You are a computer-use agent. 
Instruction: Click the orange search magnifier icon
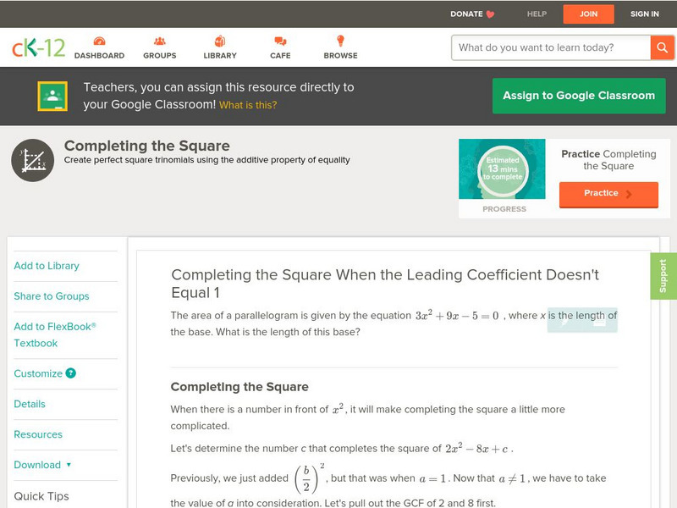point(663,47)
